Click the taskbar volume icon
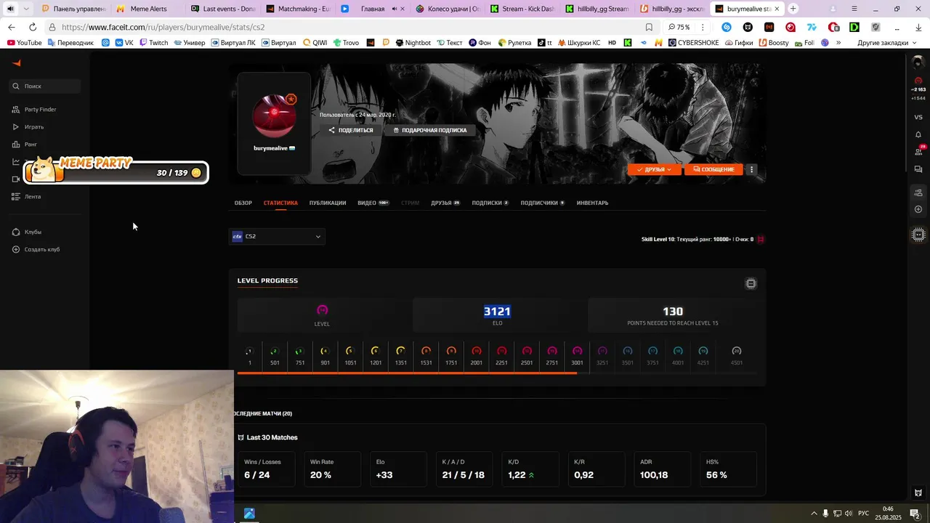This screenshot has width=930, height=523. (849, 514)
